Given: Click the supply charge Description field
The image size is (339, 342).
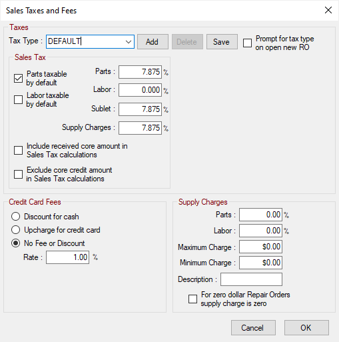Looking at the screenshot, I should click(x=251, y=279).
